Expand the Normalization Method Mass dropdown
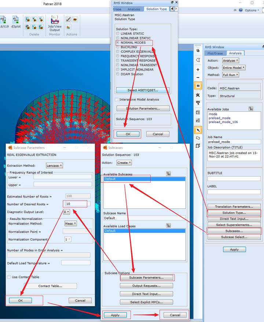The height and width of the screenshot is (322, 264). click(71, 224)
